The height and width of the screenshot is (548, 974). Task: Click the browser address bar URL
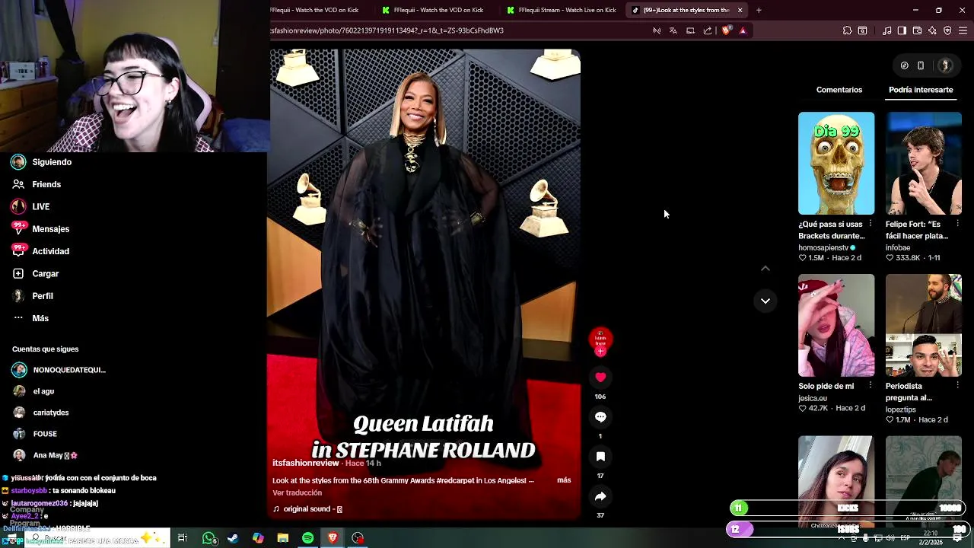pyautogui.click(x=387, y=30)
